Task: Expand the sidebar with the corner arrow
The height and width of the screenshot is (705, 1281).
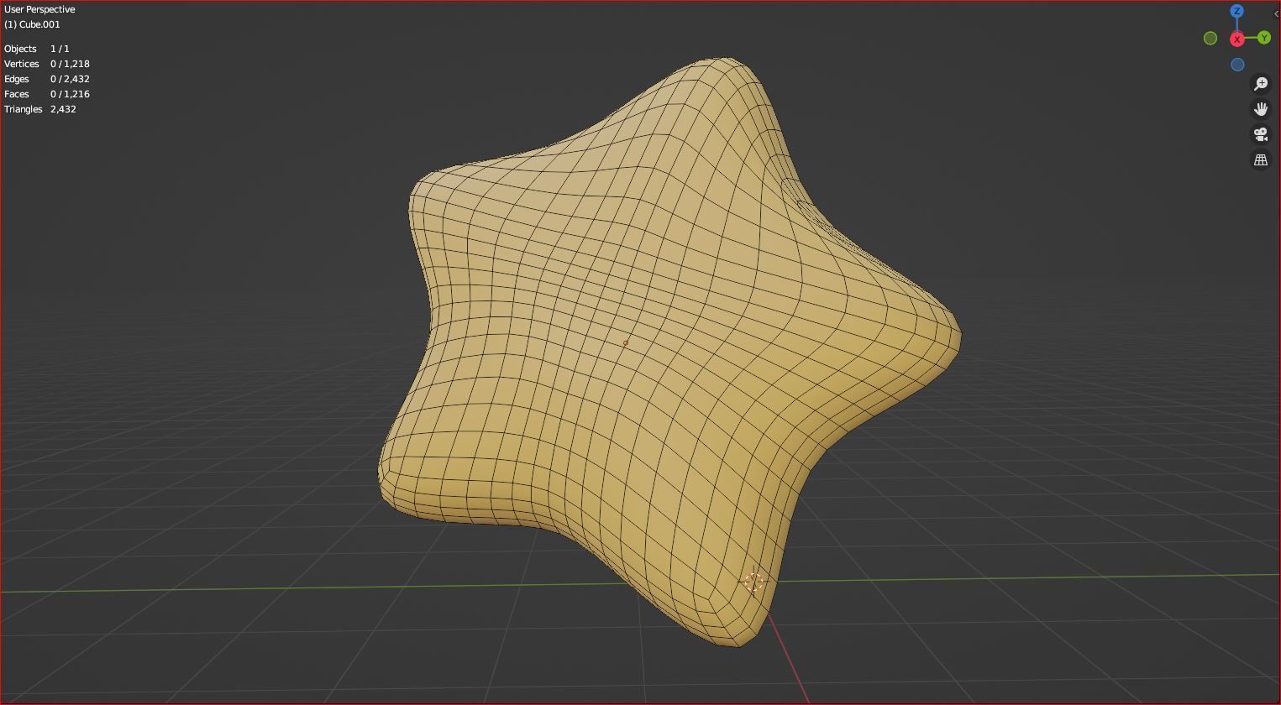Action: point(1276,13)
